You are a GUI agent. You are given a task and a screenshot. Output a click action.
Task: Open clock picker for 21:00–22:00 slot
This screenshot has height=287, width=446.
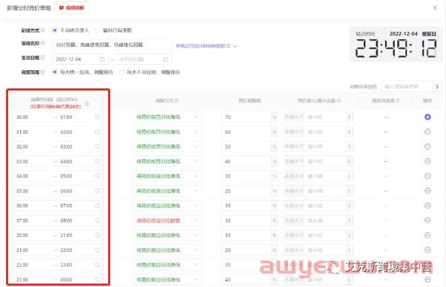point(97,250)
